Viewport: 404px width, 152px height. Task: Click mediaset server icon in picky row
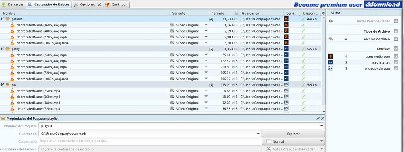[286, 49]
